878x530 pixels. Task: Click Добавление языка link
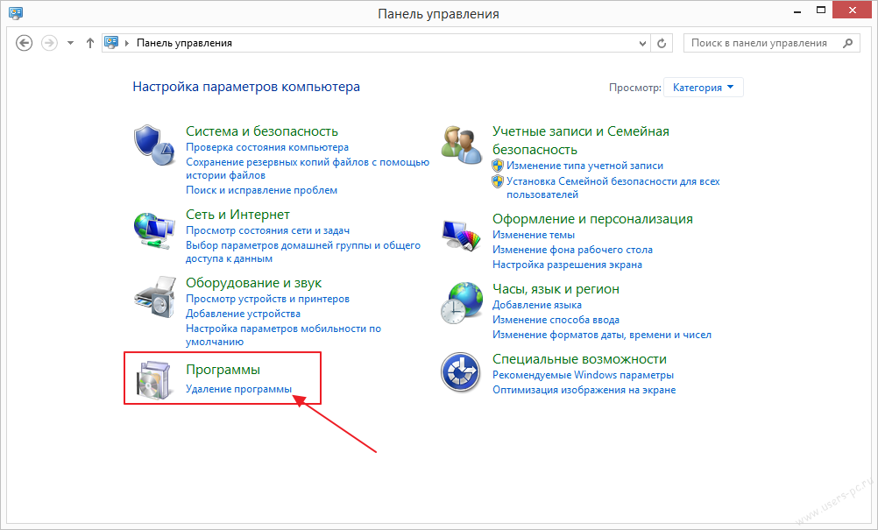click(x=537, y=305)
